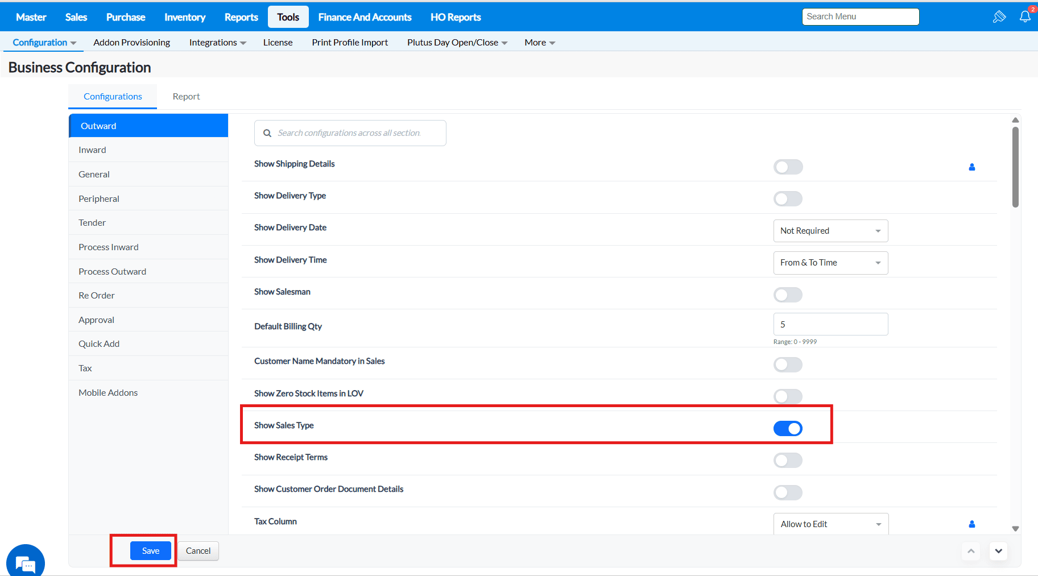Open the Tax Column dropdown
The image size is (1038, 576).
click(830, 524)
